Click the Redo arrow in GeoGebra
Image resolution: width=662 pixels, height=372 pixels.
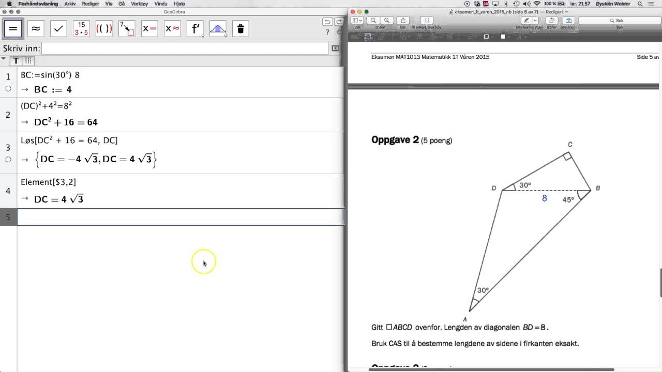coord(339,22)
